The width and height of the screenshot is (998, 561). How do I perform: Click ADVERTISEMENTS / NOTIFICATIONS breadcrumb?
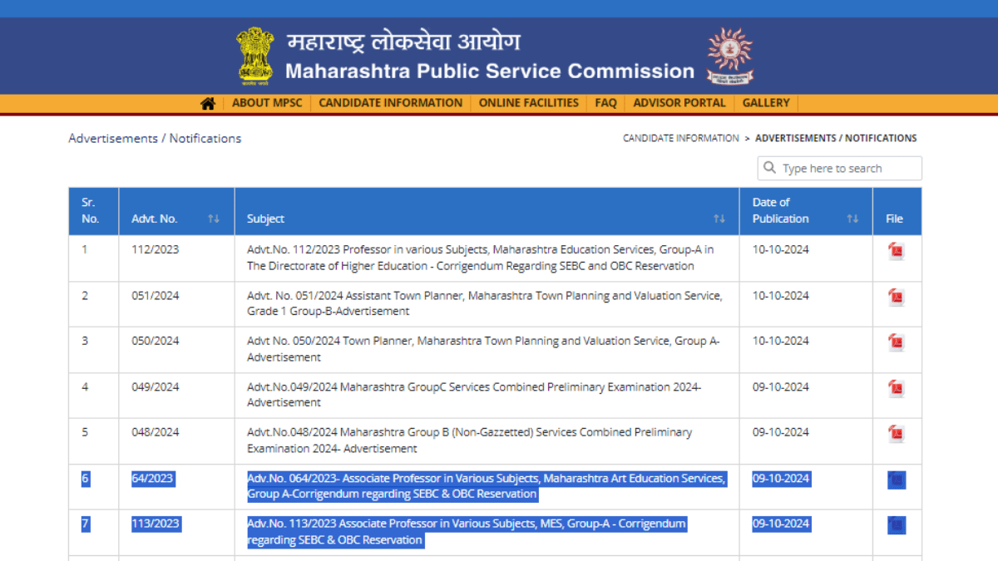pos(836,138)
